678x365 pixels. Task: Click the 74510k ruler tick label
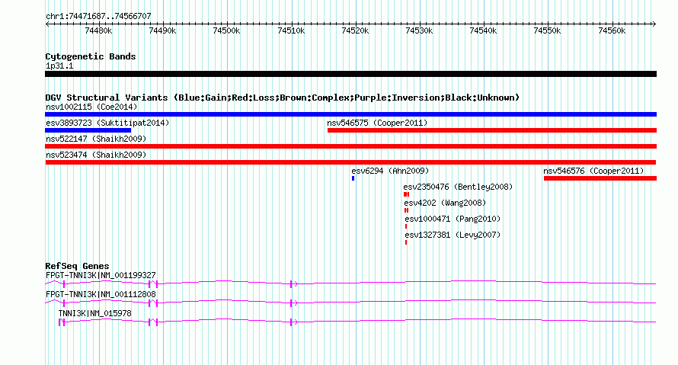click(291, 30)
